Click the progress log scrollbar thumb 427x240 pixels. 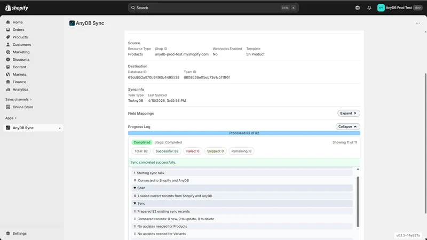[x=358, y=202]
